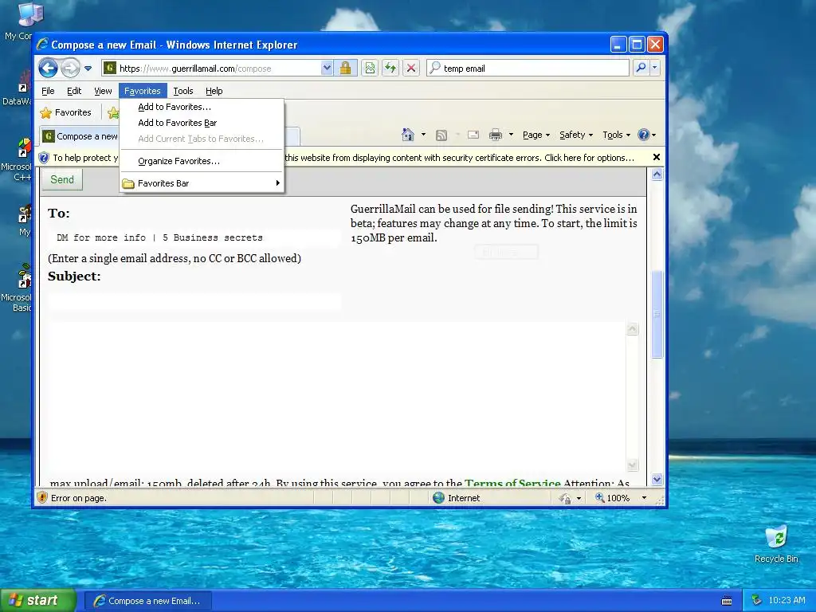The width and height of the screenshot is (816, 612).
Task: Open the Safety command bar menu
Action: click(x=576, y=135)
